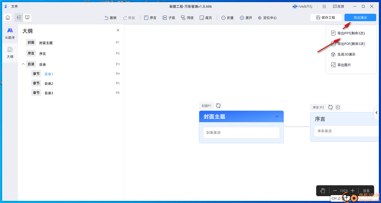381x203 pixels.
Task: Reset zoom with 重置
Action: [x=366, y=191]
